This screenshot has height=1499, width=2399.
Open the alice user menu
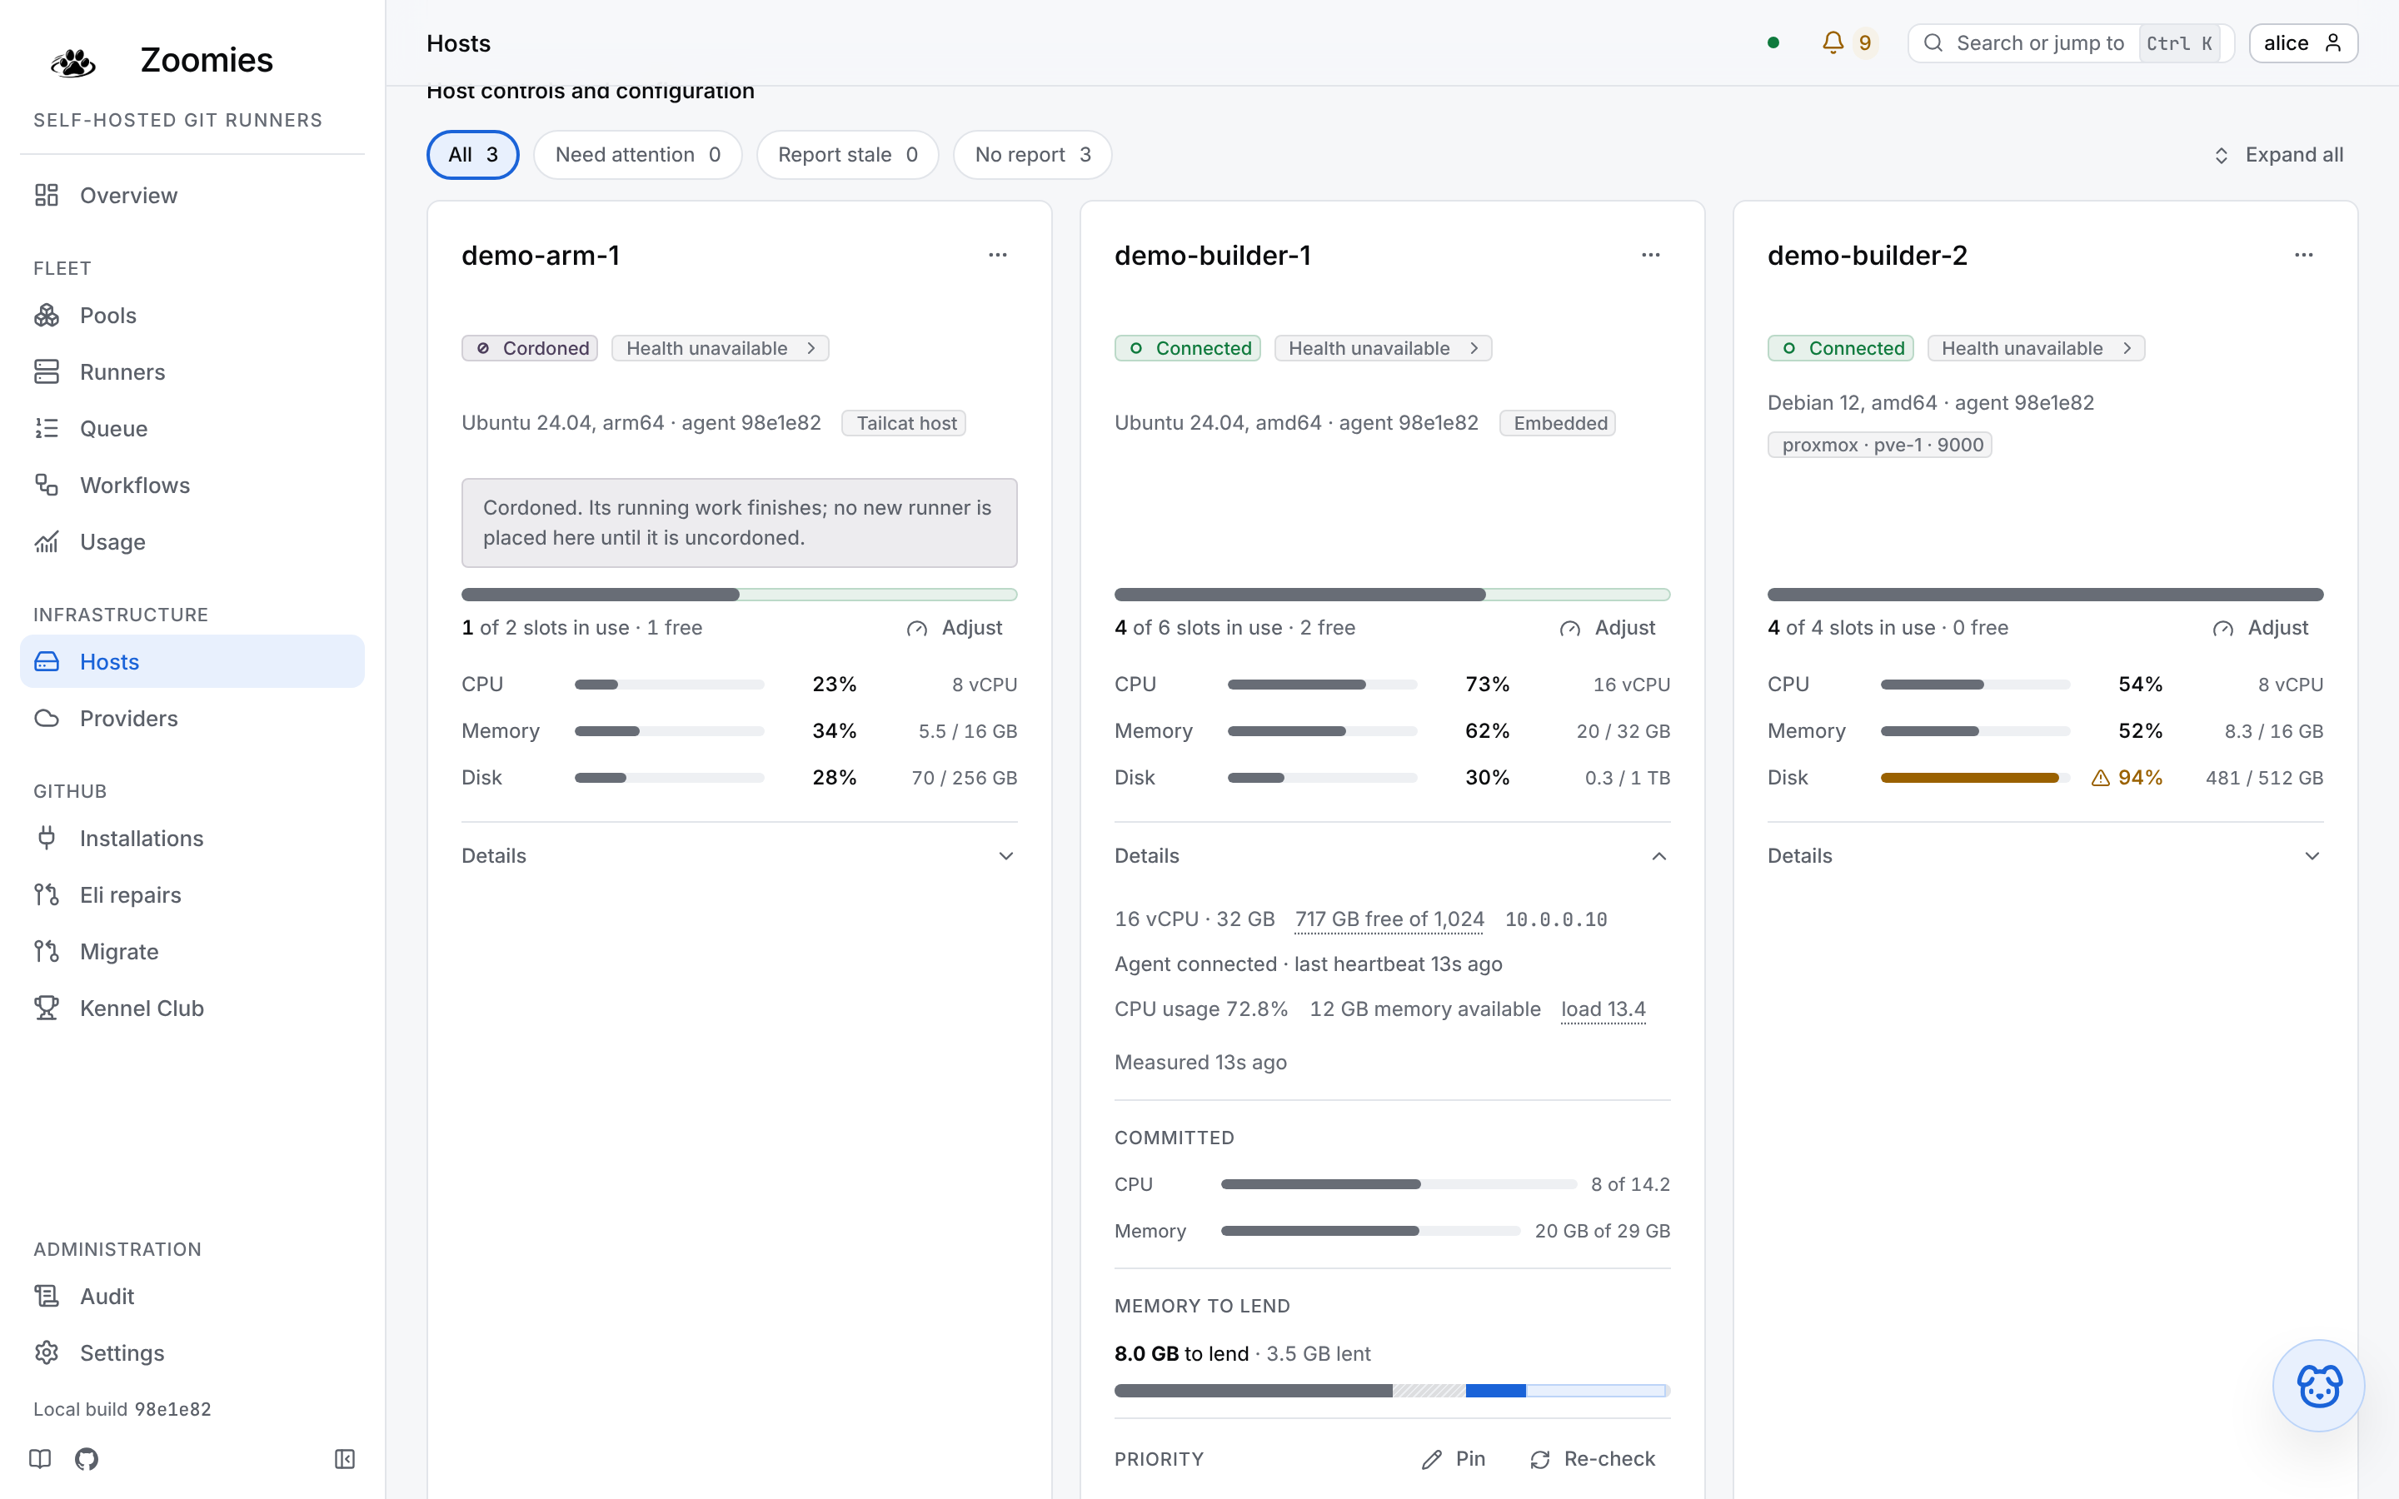click(2303, 42)
